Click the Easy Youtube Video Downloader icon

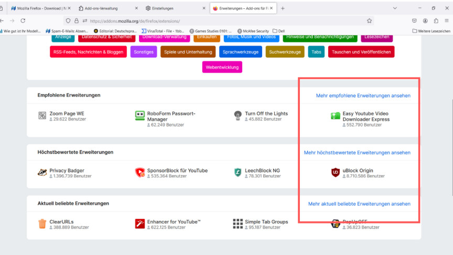[336, 115]
